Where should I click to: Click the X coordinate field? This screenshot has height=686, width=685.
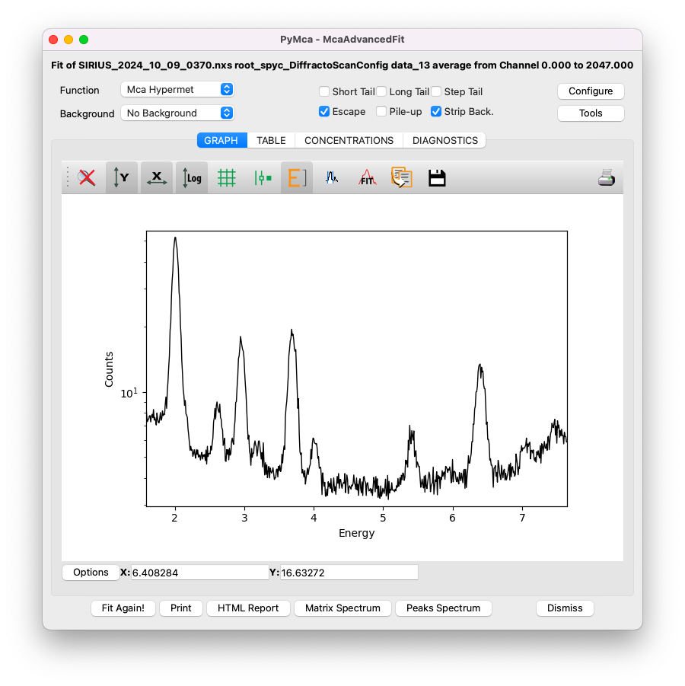[x=200, y=573]
